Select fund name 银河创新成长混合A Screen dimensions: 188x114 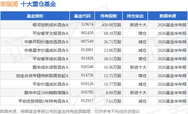[50, 25]
